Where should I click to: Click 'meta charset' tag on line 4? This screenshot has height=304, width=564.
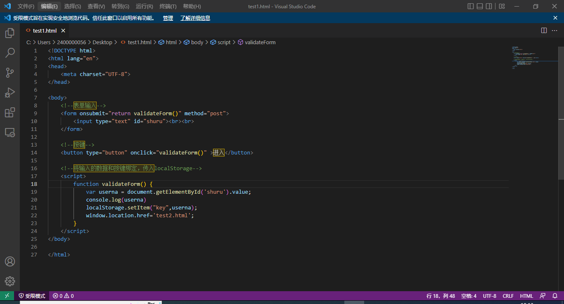coord(96,74)
